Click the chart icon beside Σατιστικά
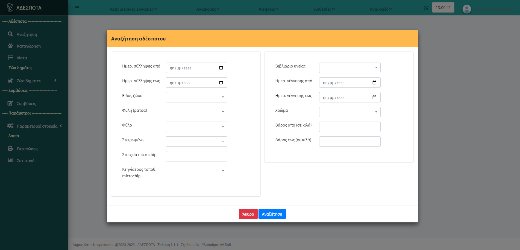 tap(10, 160)
